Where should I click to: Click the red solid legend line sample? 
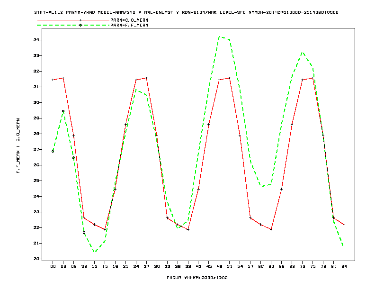tap(73, 20)
